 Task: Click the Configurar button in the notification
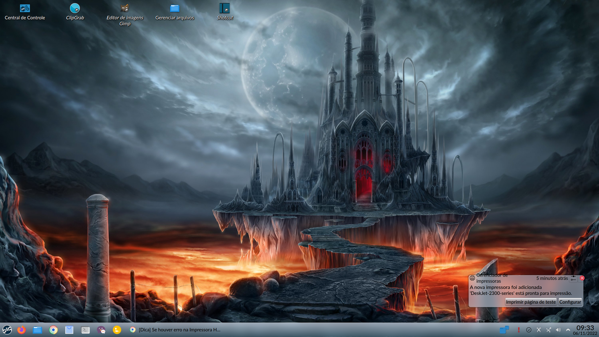570,302
